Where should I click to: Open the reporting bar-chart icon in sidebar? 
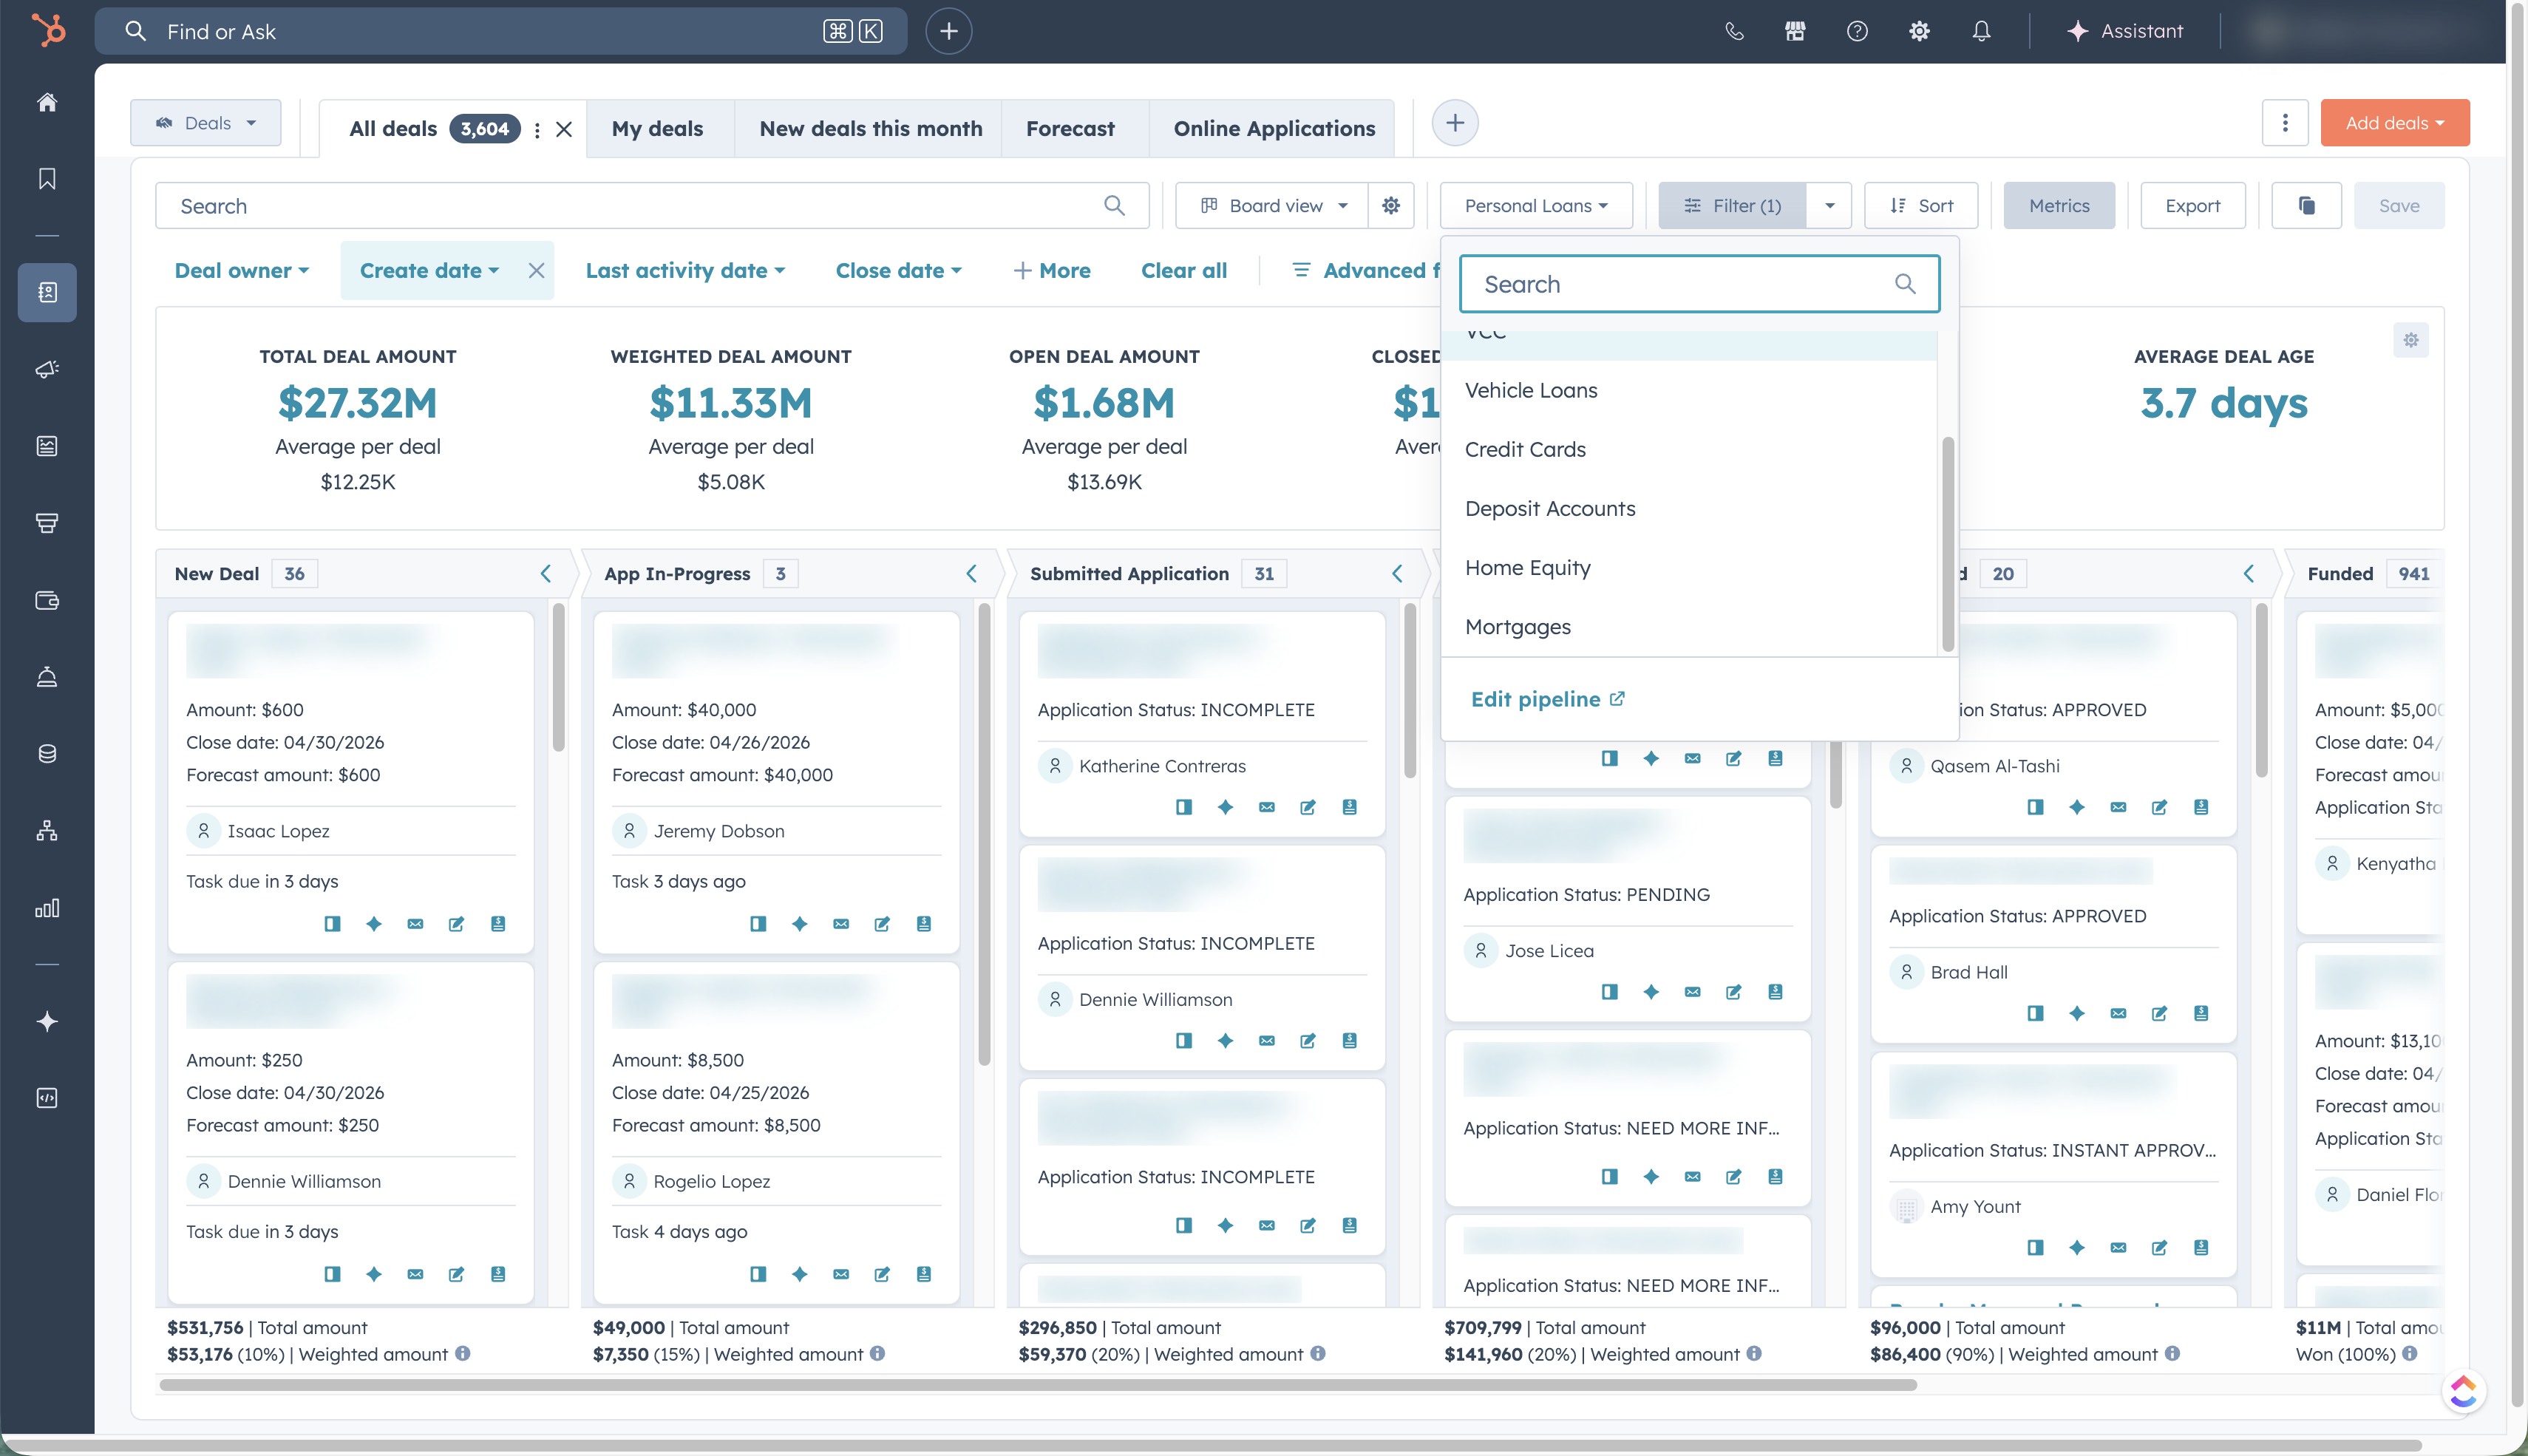pyautogui.click(x=48, y=909)
